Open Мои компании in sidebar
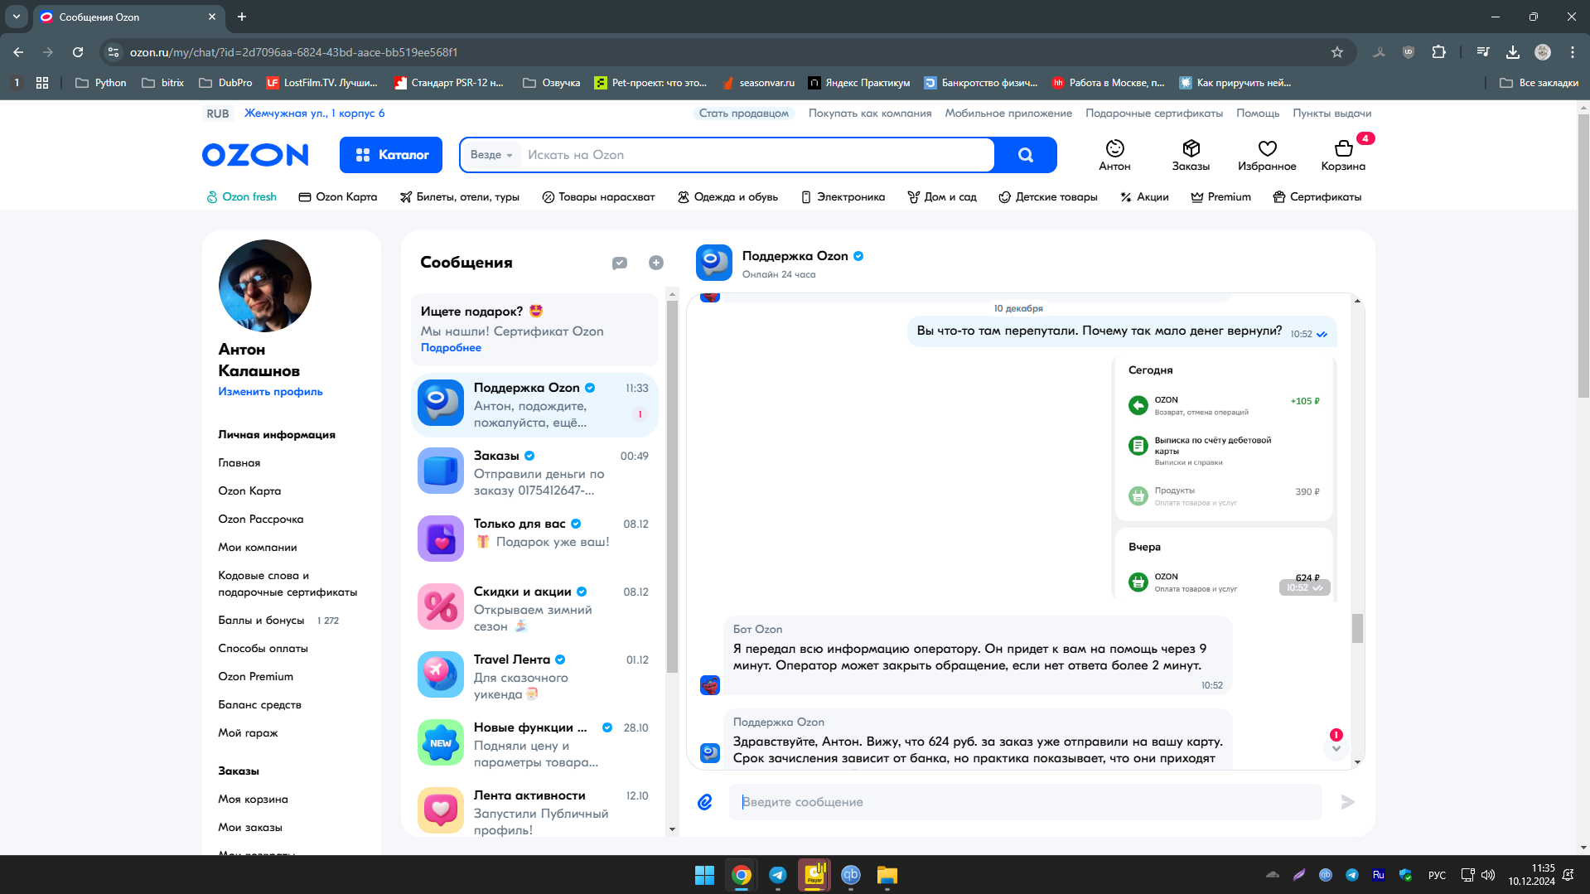 [x=258, y=548]
